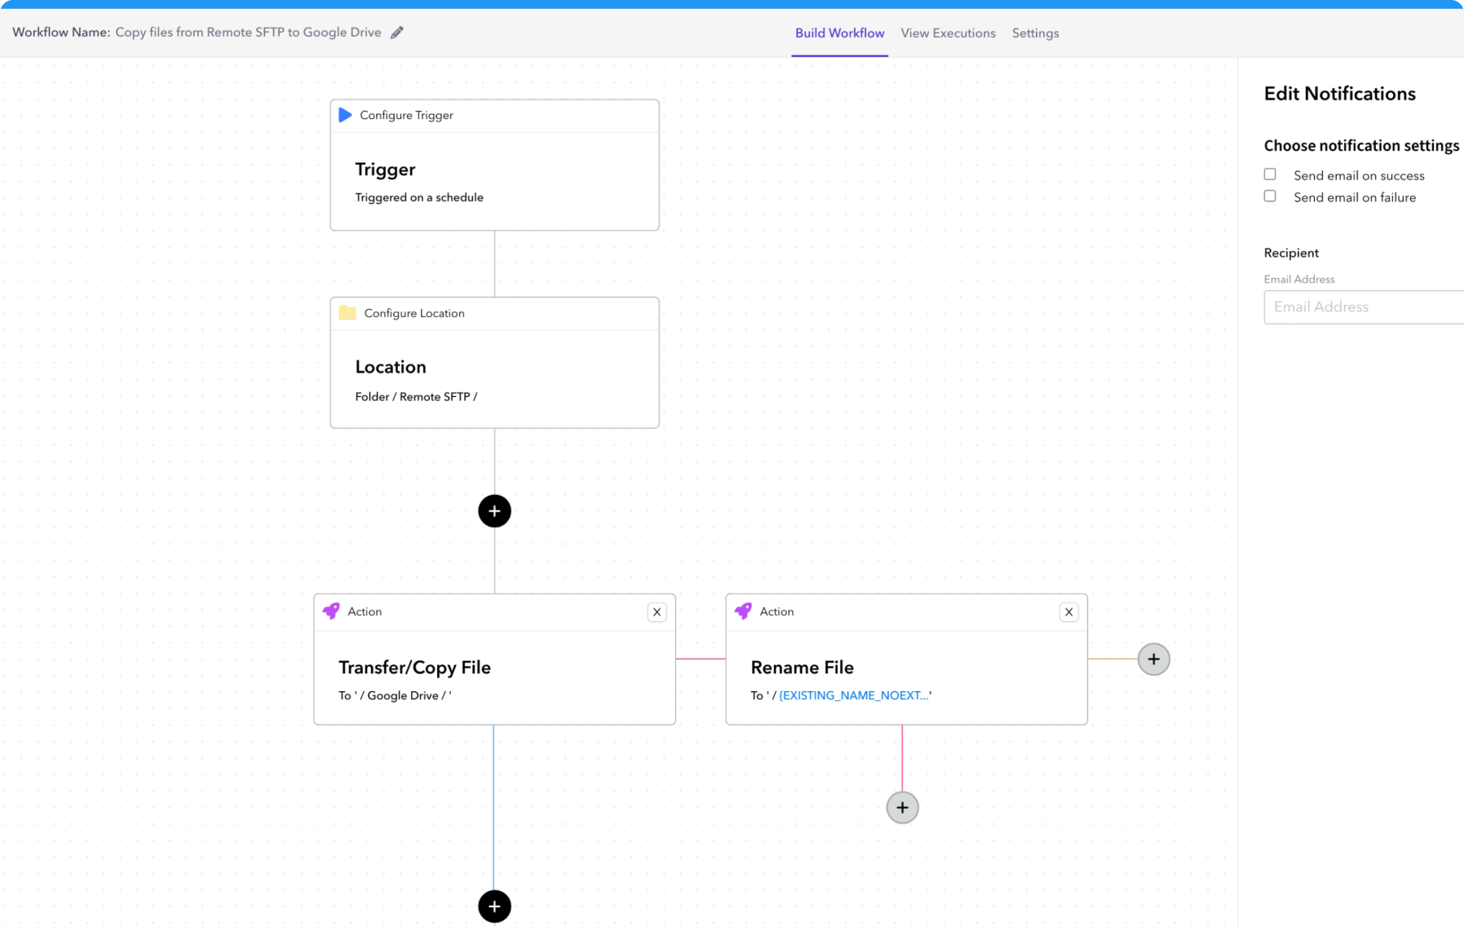Click the yellow folder icon on Configure Location
This screenshot has width=1464, height=926.
(x=347, y=313)
